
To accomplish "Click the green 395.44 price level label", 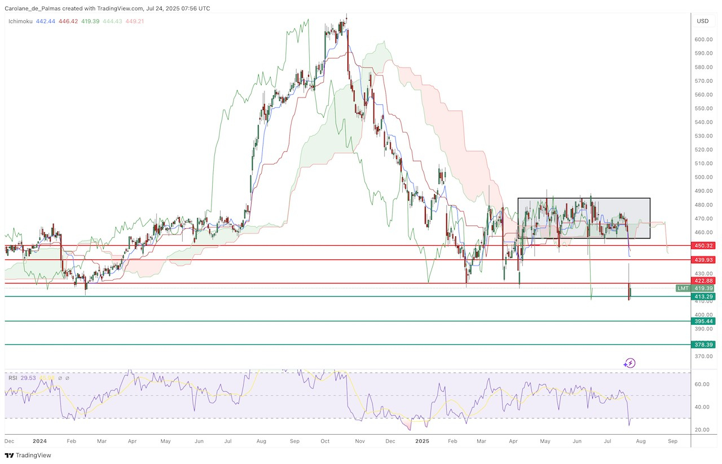I will coord(705,321).
